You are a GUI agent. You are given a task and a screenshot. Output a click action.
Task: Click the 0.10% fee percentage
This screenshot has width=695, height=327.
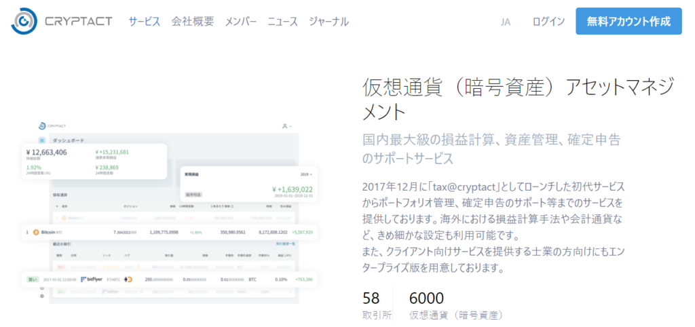point(281,280)
